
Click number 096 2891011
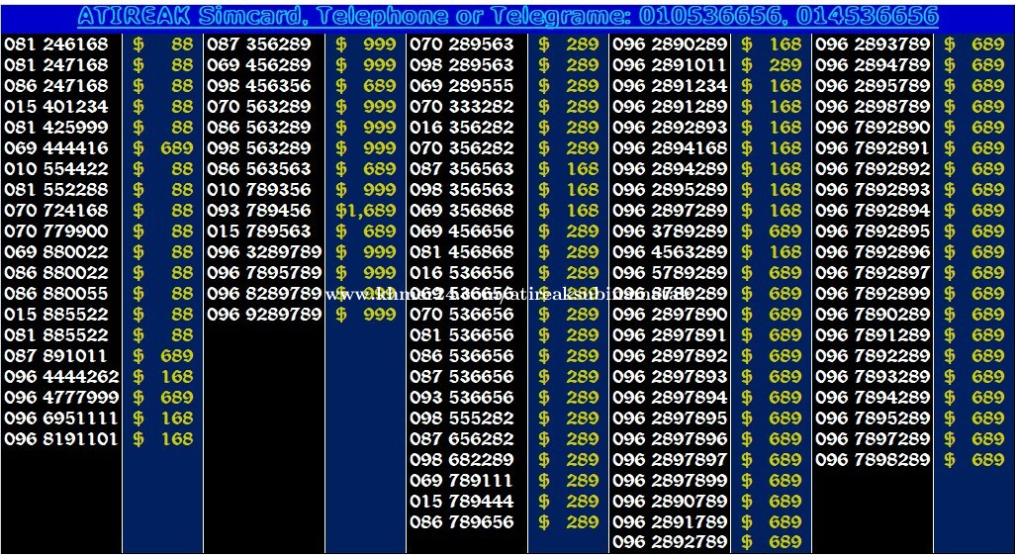coord(670,65)
